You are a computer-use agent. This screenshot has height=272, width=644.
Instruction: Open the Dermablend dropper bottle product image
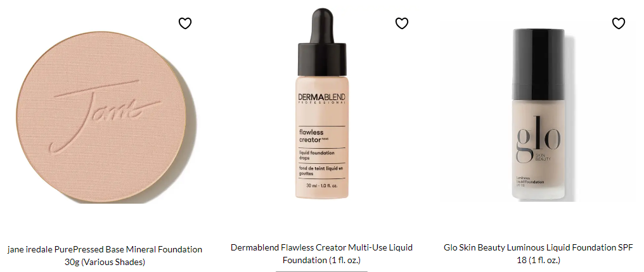pyautogui.click(x=321, y=104)
